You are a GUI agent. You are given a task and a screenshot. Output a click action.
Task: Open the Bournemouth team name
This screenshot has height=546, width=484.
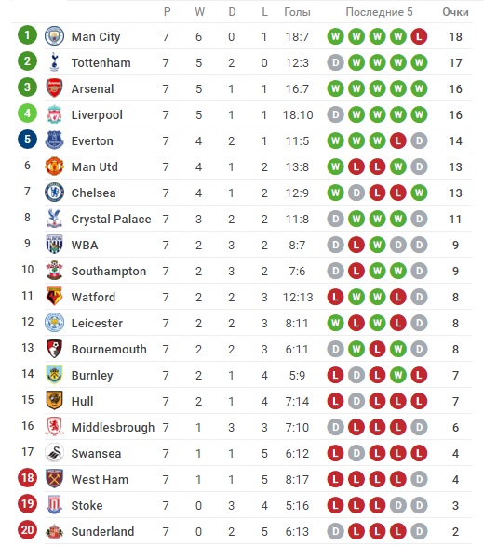(109, 349)
